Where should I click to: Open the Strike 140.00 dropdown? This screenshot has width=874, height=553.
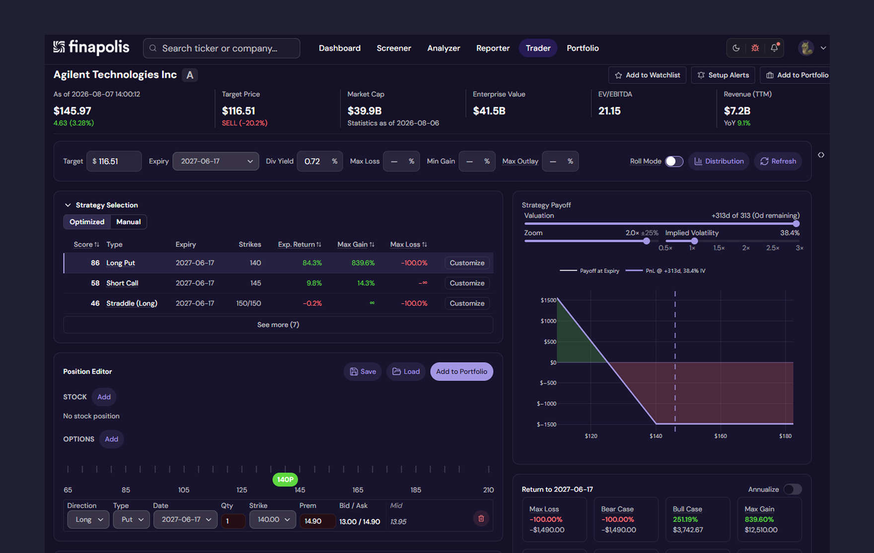273,520
